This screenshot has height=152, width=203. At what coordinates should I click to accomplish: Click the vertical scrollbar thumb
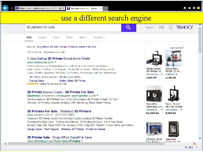coord(200,39)
